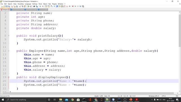Click 'UTF-8' encoding in status bar

click(x=163, y=96)
